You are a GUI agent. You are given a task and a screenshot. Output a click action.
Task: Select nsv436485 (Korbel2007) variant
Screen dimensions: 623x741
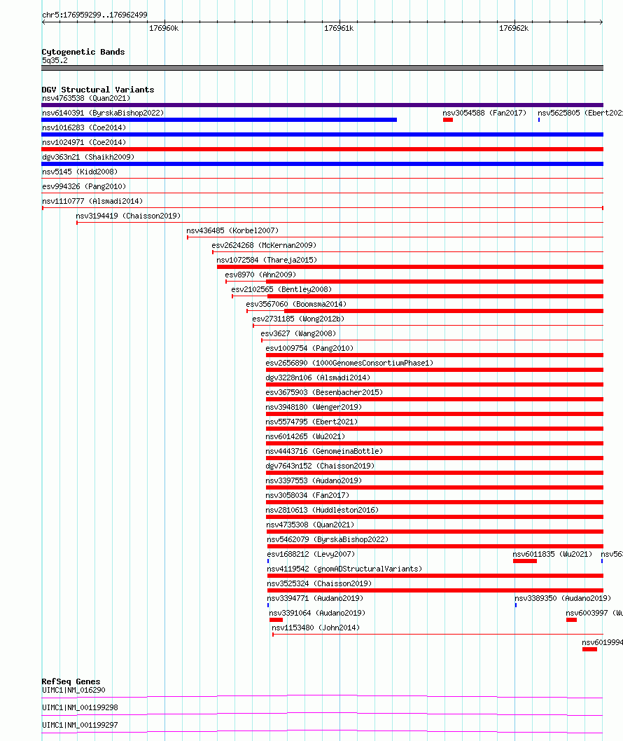(x=232, y=230)
